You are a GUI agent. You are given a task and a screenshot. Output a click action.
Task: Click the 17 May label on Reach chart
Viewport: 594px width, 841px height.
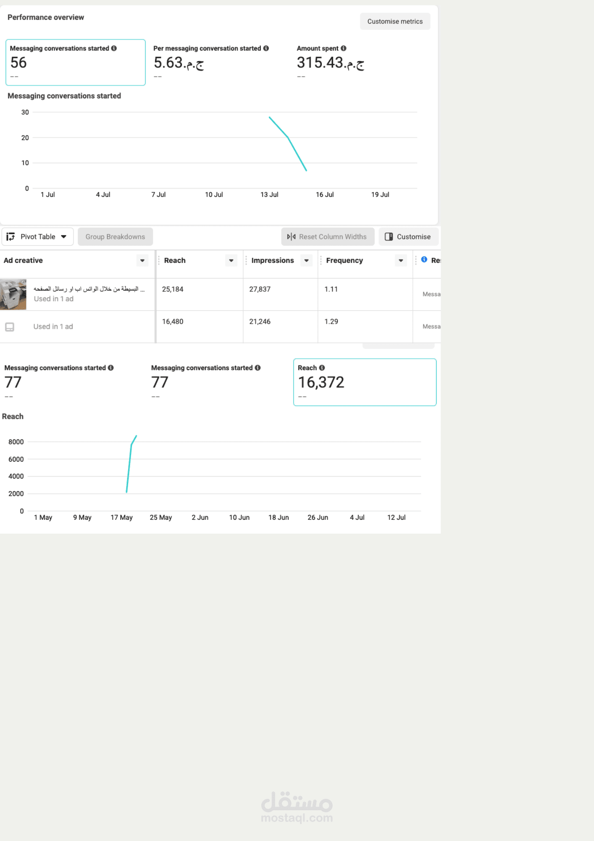[x=121, y=518]
